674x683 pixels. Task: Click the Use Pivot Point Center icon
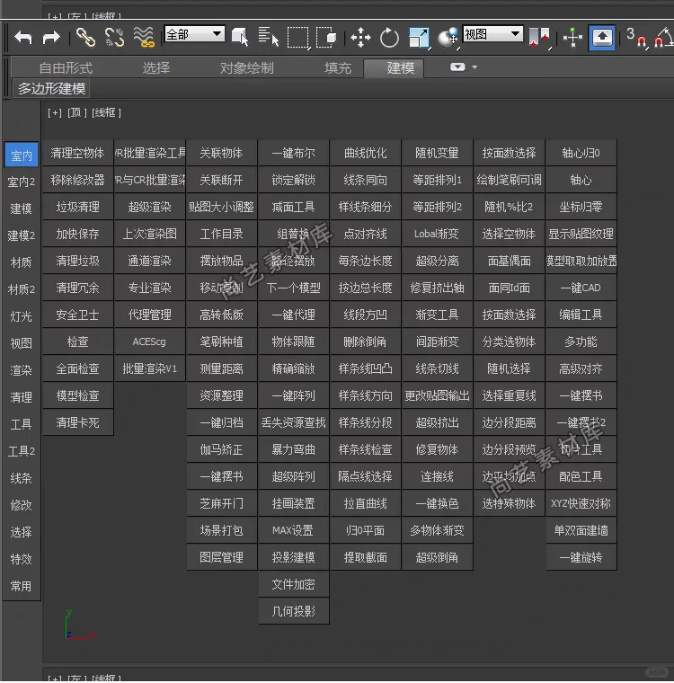point(539,38)
